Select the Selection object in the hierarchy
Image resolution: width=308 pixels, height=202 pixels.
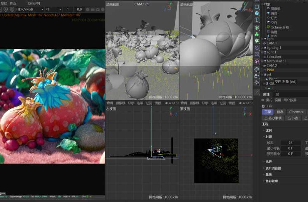274,57
